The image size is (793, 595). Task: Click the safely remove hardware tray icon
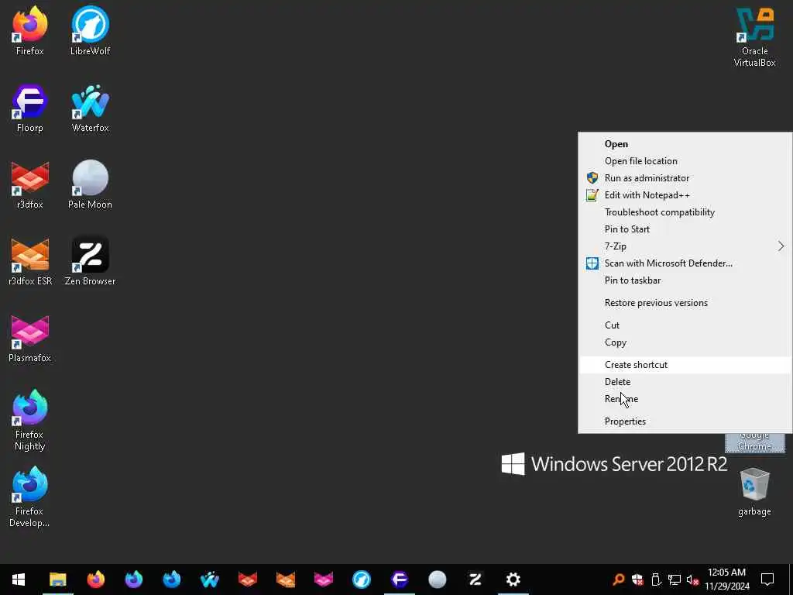click(x=656, y=580)
